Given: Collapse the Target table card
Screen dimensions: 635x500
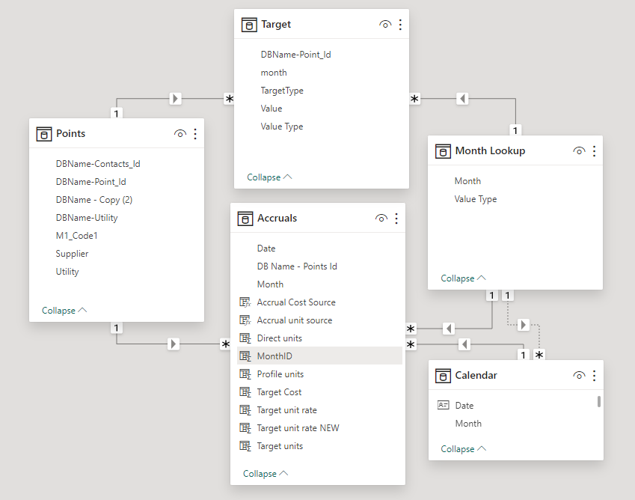Looking at the screenshot, I should (269, 177).
